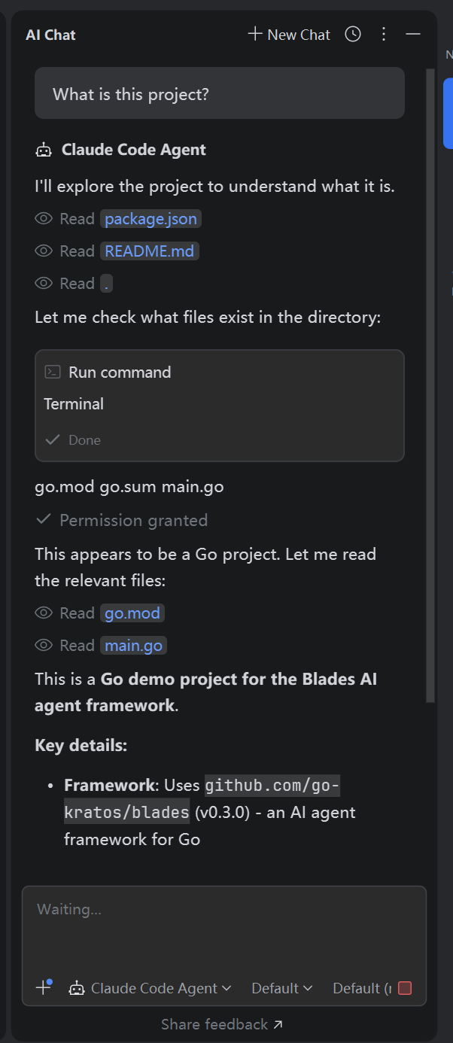Start a New Chat
This screenshot has height=1043, width=453.
[x=290, y=35]
